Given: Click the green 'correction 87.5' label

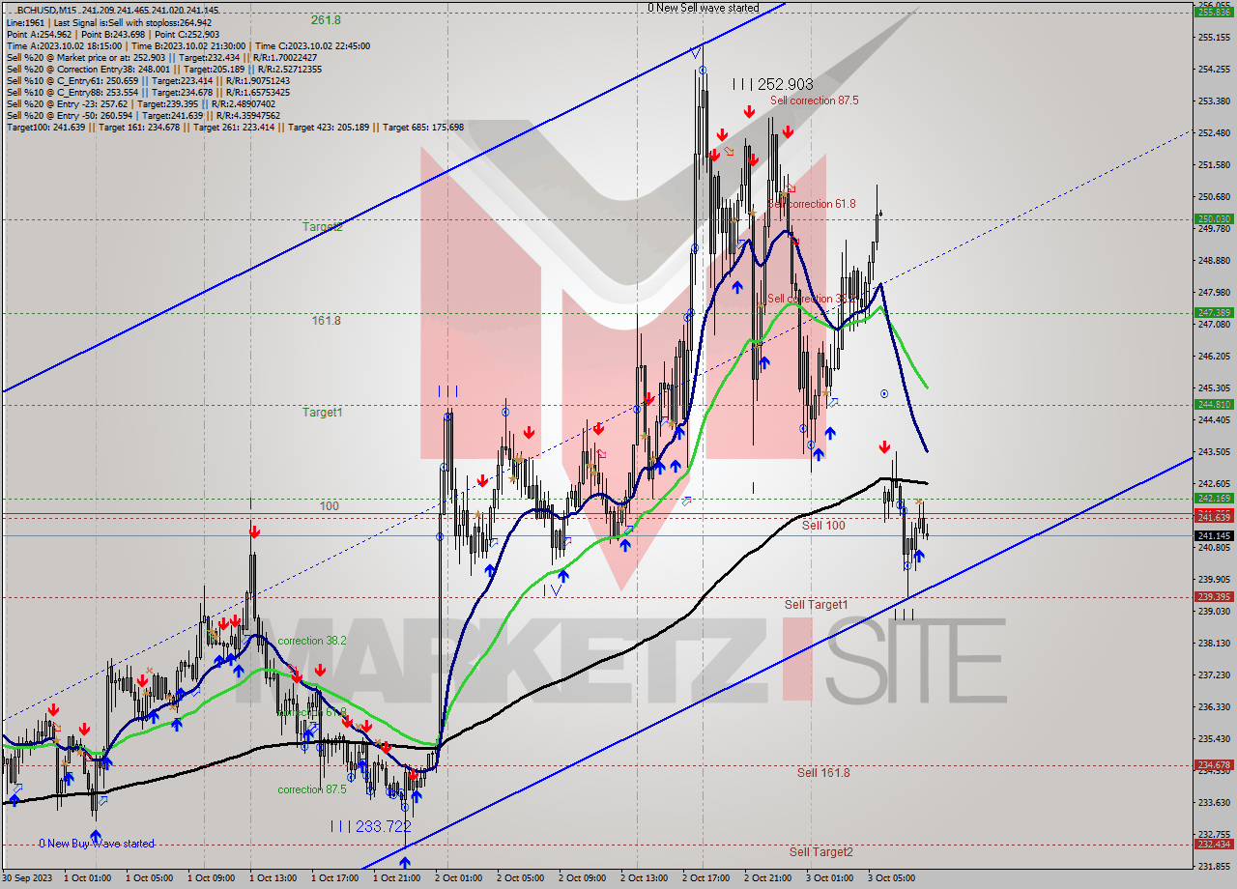Looking at the screenshot, I should (x=311, y=789).
